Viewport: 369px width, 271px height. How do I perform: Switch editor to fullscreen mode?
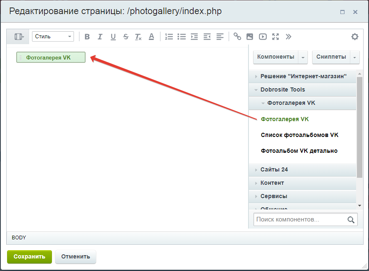point(276,37)
